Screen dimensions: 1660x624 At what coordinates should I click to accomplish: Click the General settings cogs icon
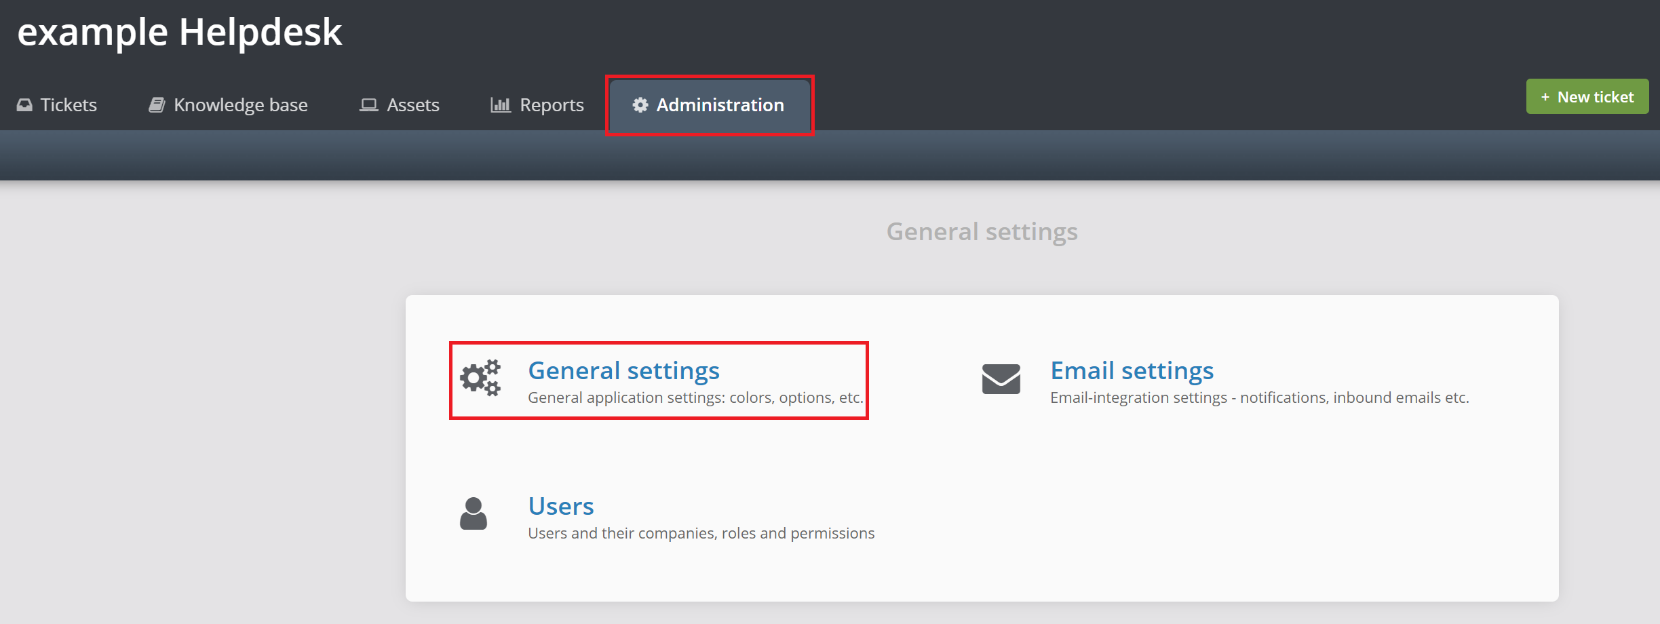point(480,378)
